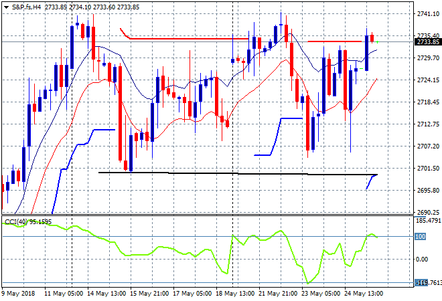
Task: Click the CCI(40) 95.1595 indicator label
Action: pos(28,222)
